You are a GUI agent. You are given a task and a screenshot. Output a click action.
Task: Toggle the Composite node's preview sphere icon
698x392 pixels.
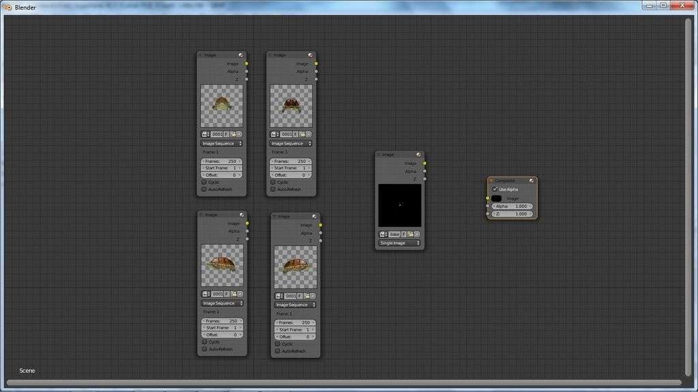531,181
